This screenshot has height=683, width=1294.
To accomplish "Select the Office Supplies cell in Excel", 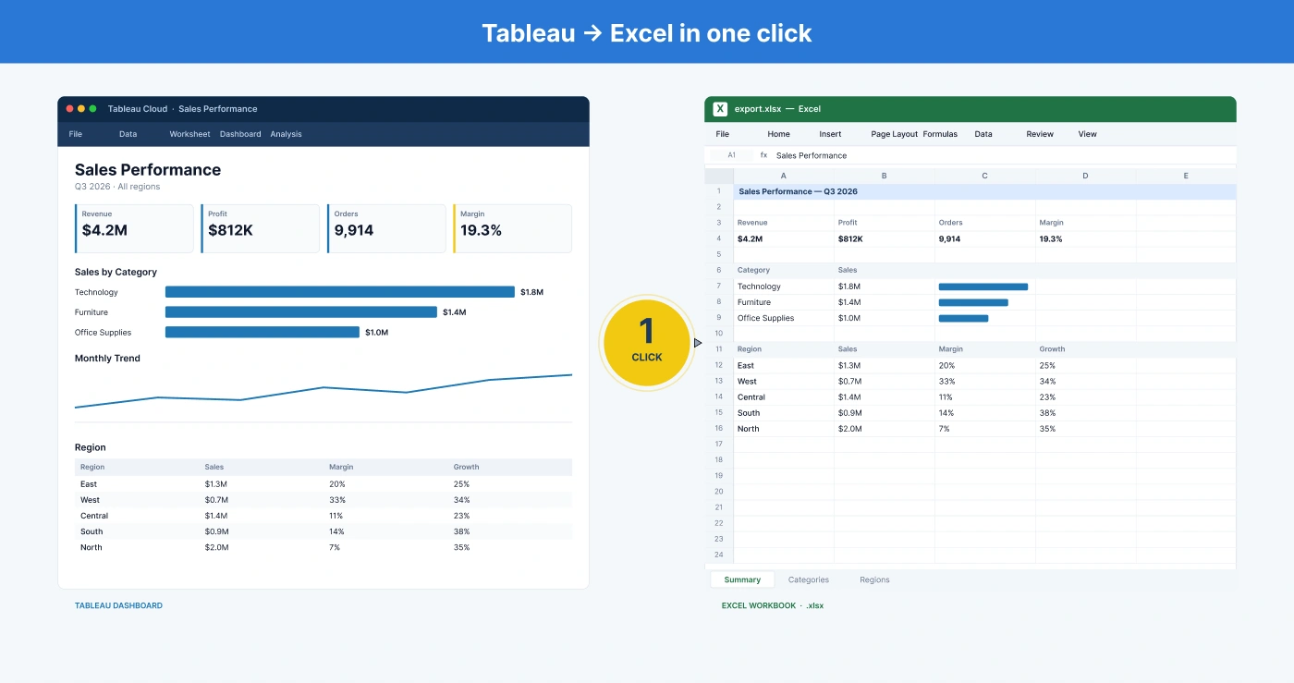I will coord(784,318).
